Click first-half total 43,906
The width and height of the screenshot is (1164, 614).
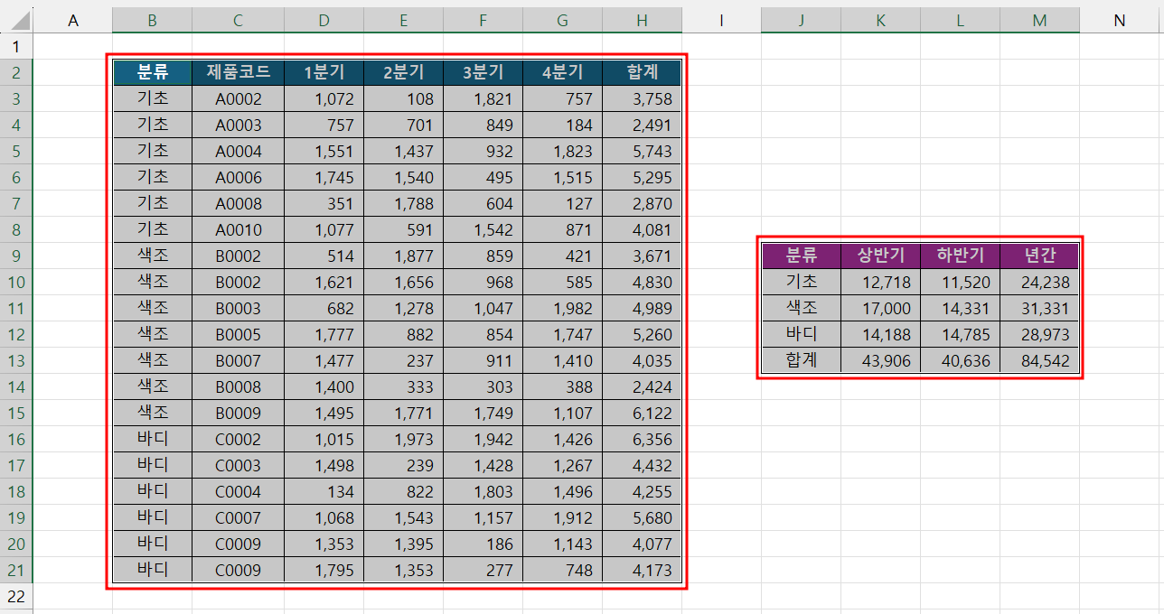click(x=880, y=361)
